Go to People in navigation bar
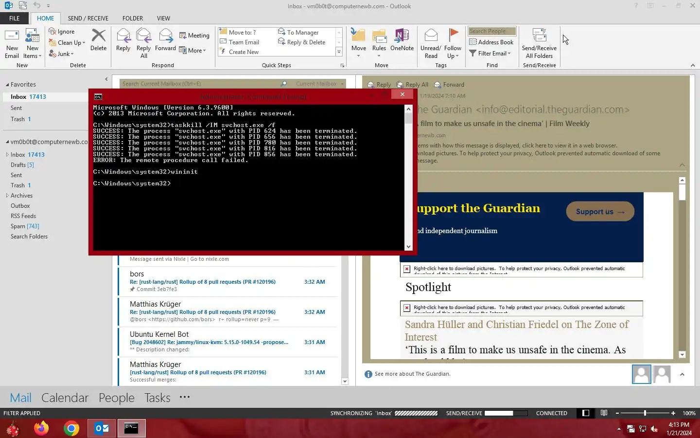The height and width of the screenshot is (438, 700). point(116,398)
